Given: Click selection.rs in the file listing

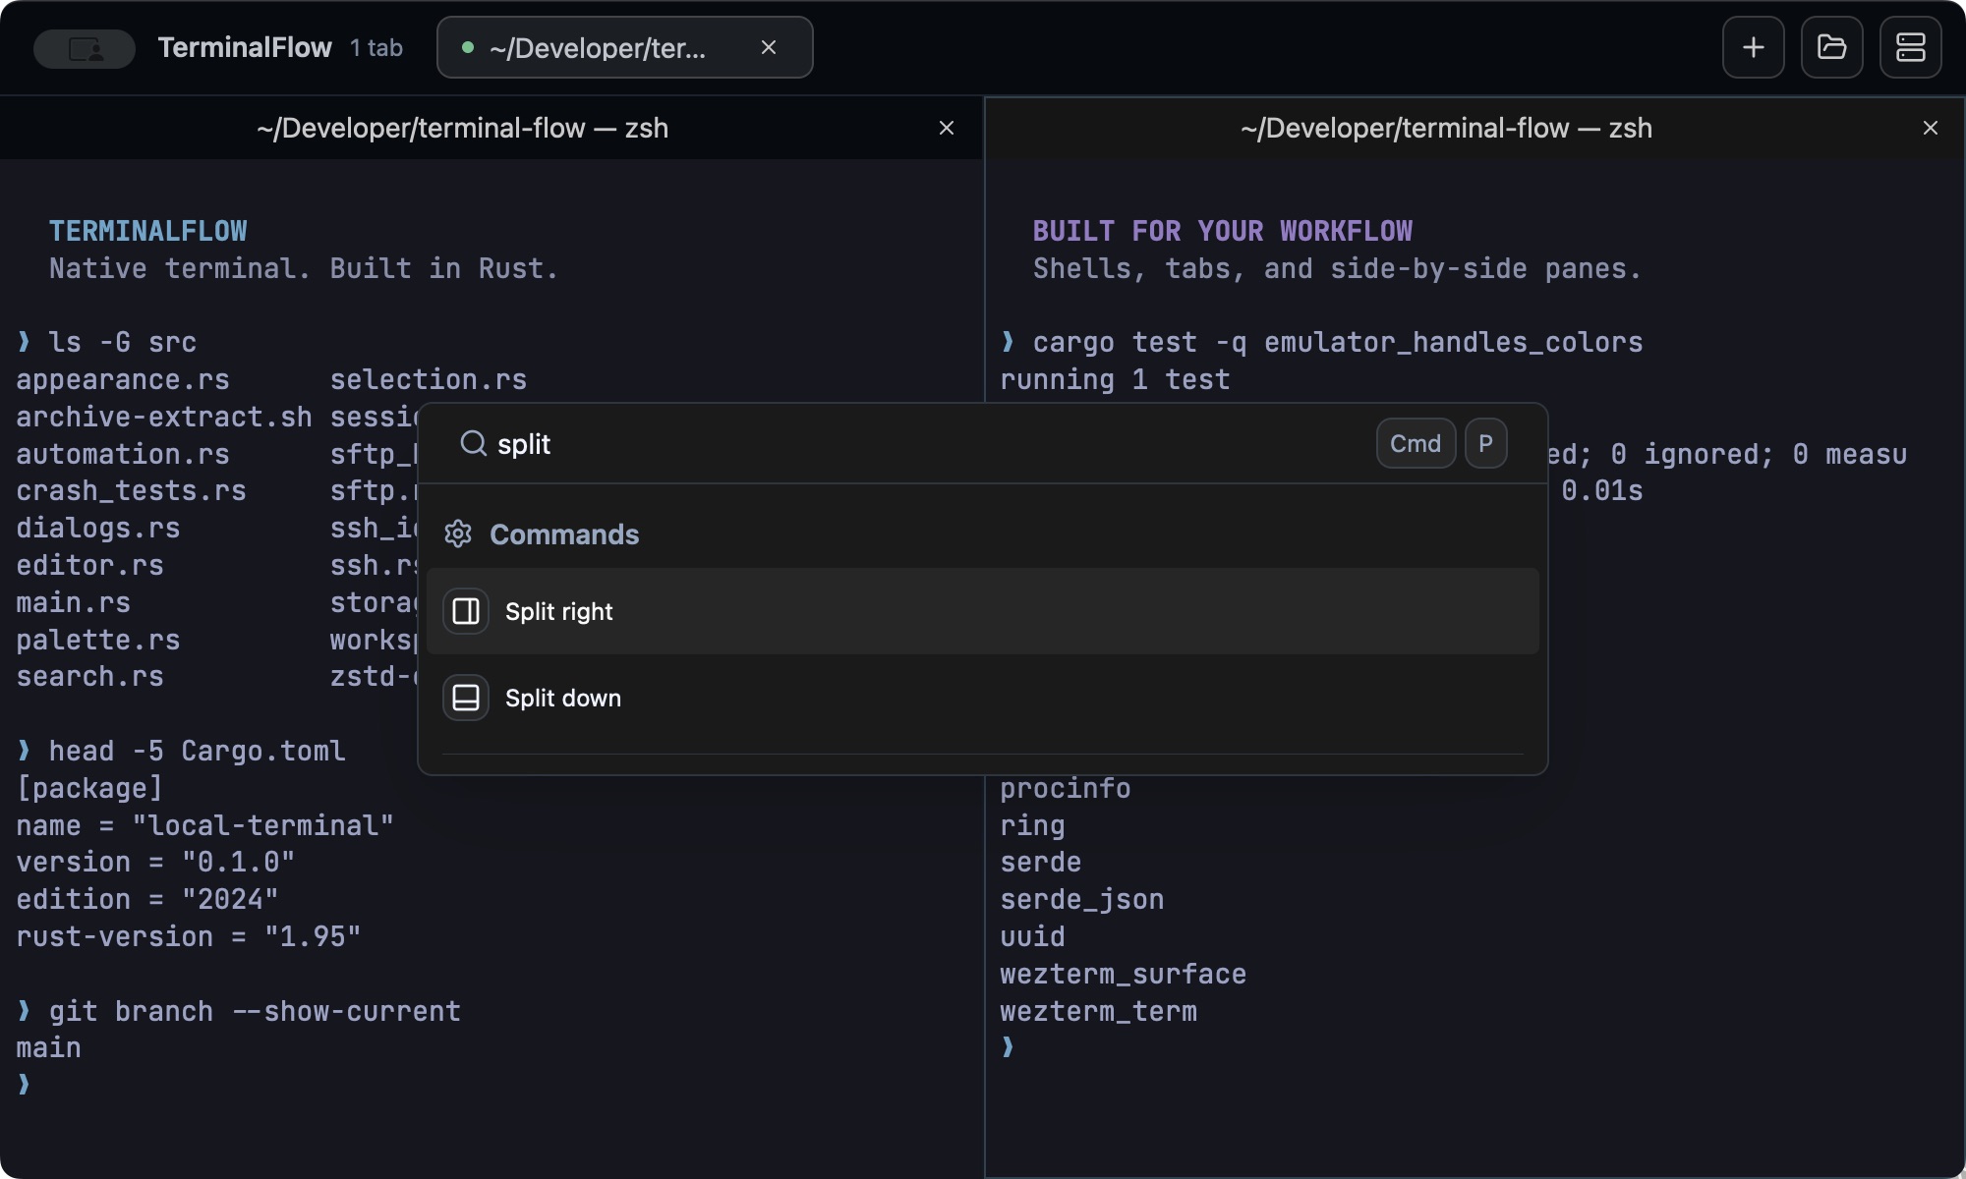Looking at the screenshot, I should click(429, 379).
